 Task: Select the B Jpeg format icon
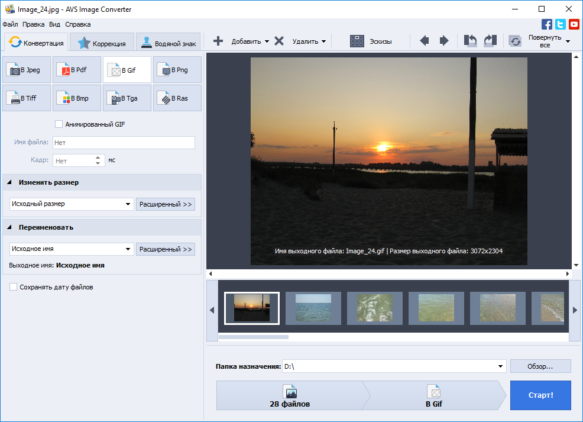pos(27,70)
